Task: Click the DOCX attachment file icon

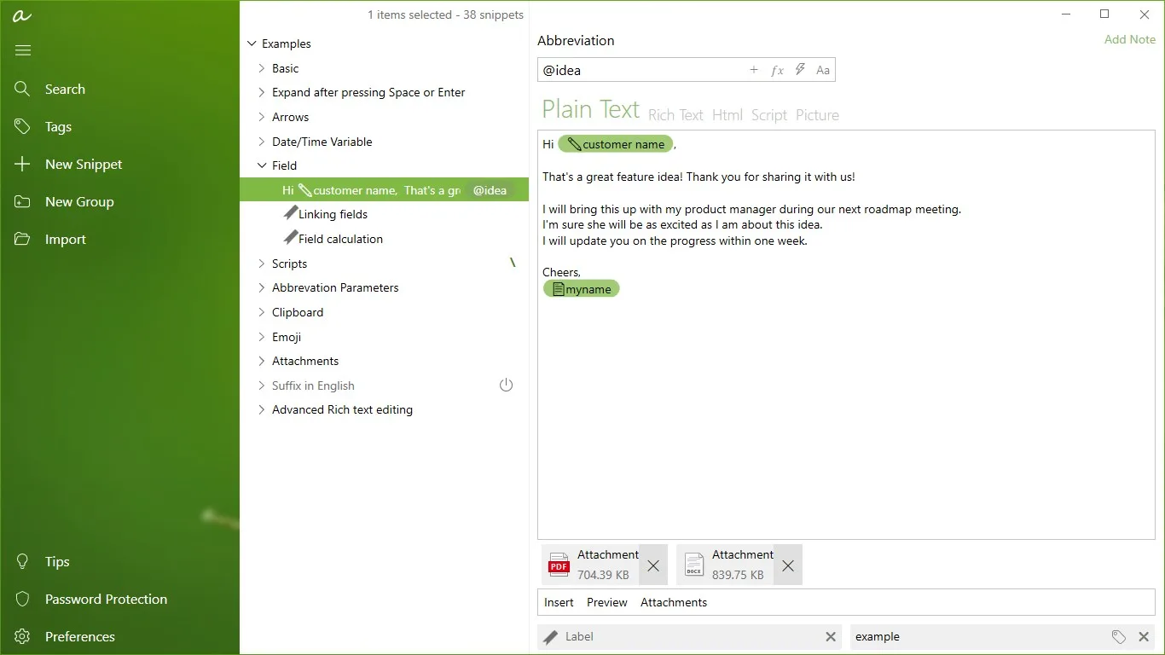Action: [694, 565]
